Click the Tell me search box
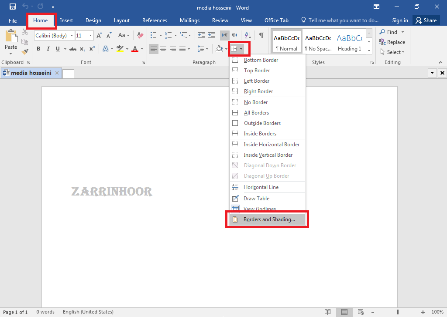 point(343,20)
